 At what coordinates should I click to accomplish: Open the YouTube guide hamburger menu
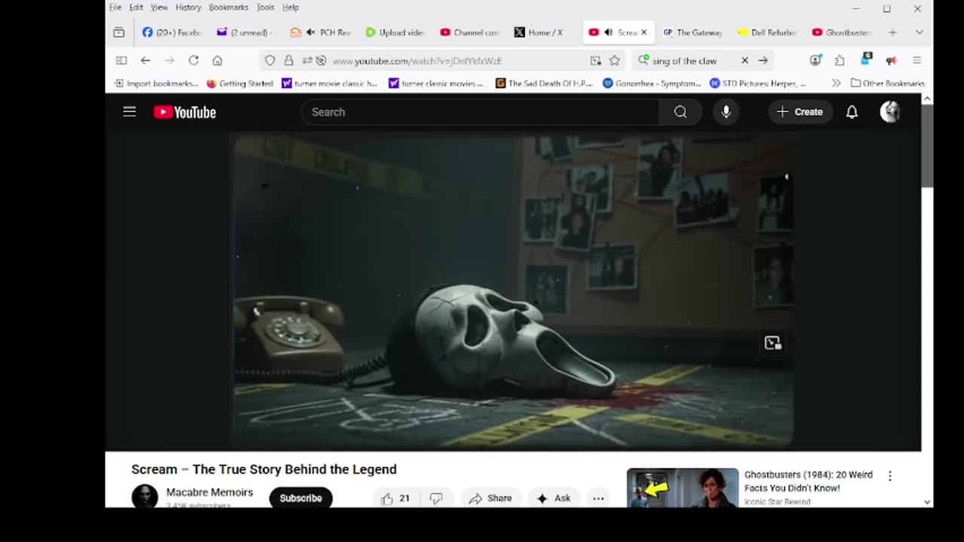click(x=130, y=112)
